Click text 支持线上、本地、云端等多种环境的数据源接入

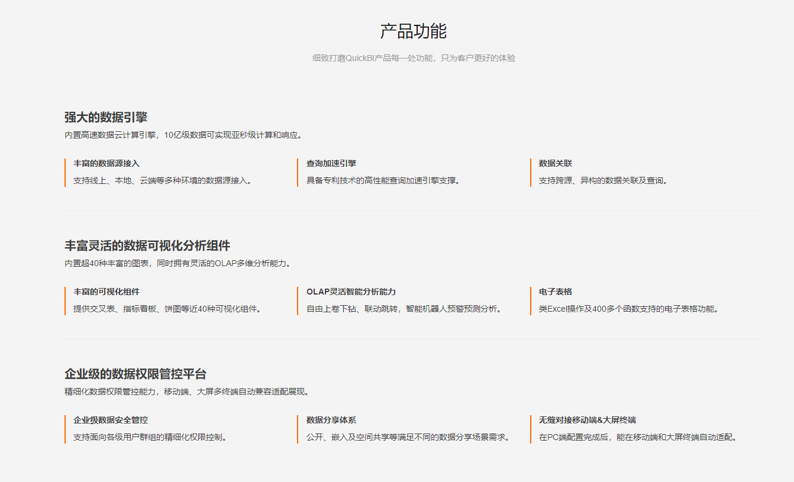coord(162,180)
